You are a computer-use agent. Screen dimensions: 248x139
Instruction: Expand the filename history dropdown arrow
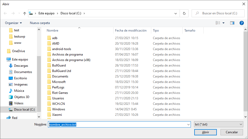point(188,124)
